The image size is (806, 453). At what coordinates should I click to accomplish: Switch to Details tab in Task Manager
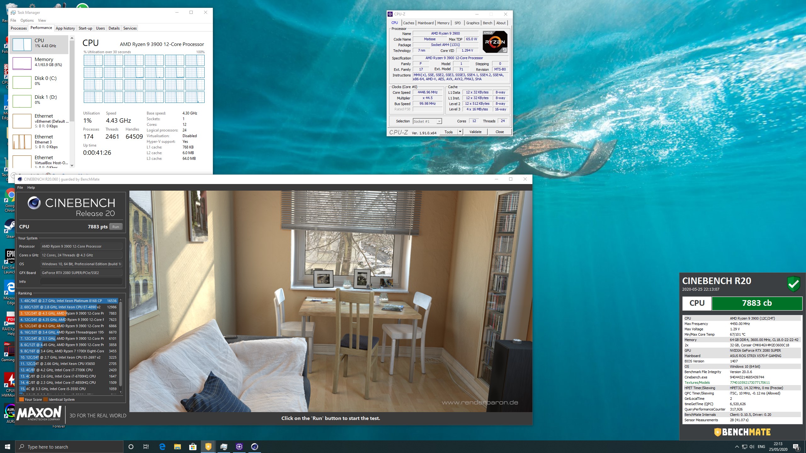pyautogui.click(x=114, y=28)
